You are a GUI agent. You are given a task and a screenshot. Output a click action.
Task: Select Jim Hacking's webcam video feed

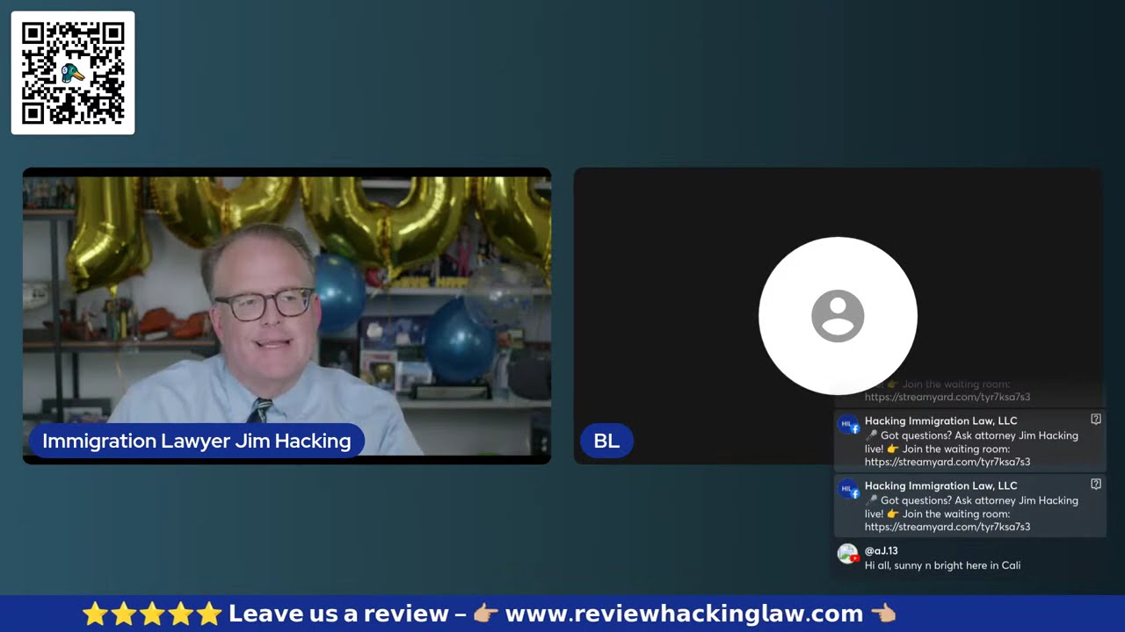pyautogui.click(x=287, y=316)
